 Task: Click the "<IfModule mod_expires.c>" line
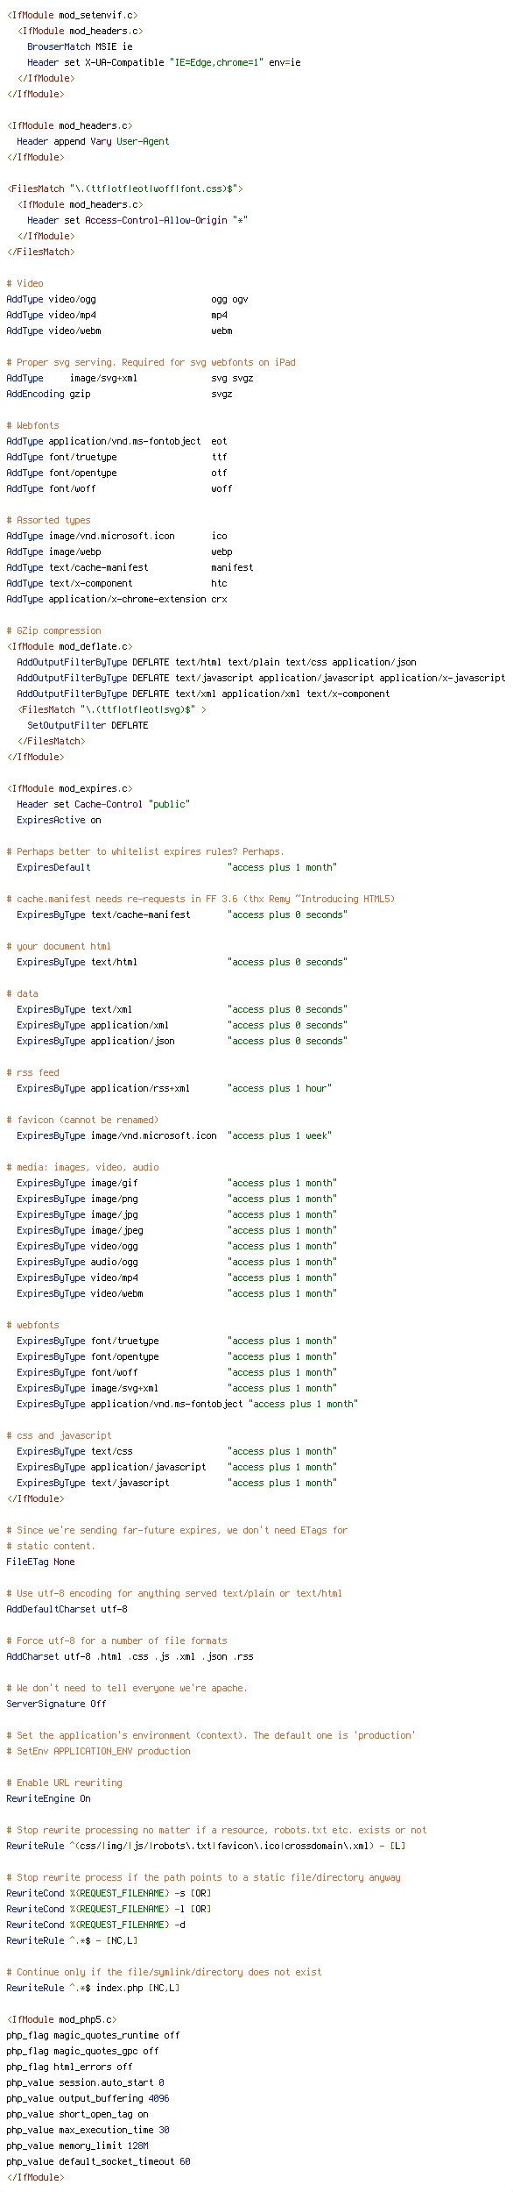69,788
